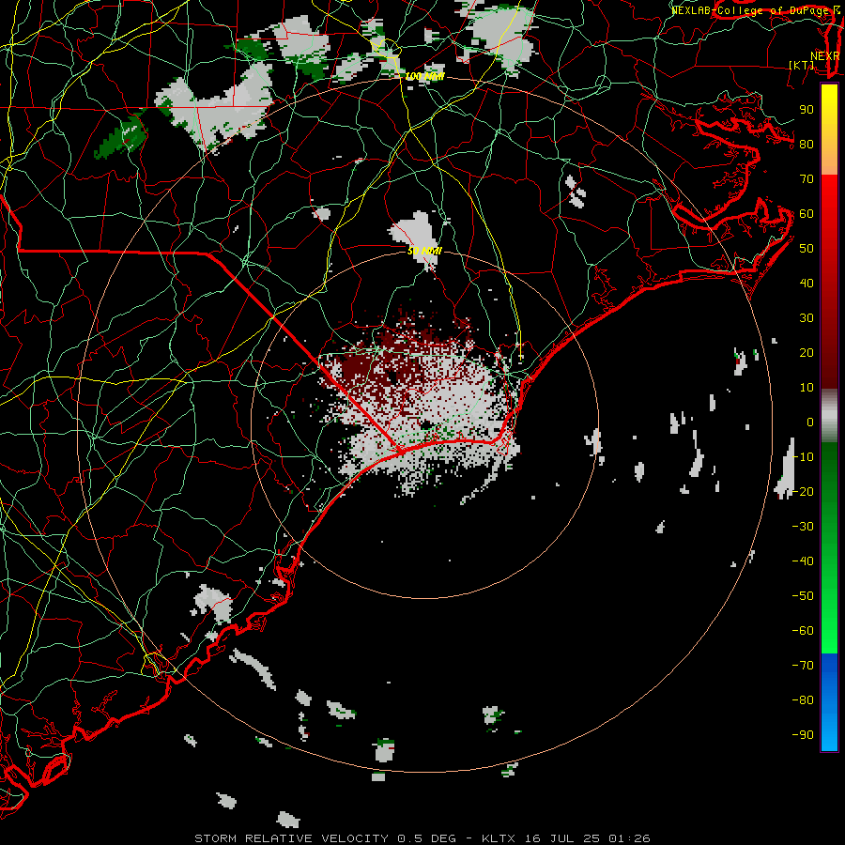Click the gray zero-velocity band of color bar
This screenshot has height=845, width=845.
tap(829, 416)
